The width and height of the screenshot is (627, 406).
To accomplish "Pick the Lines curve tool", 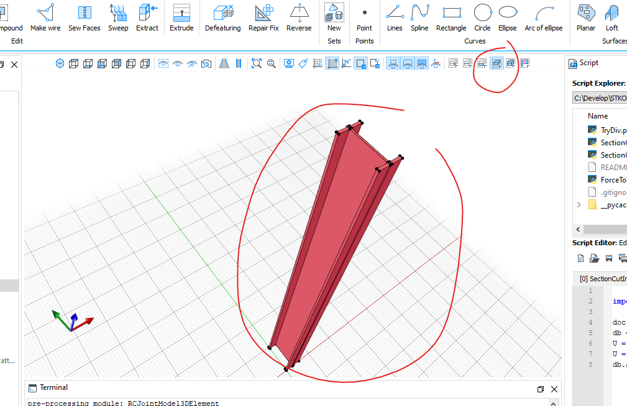I will click(395, 17).
